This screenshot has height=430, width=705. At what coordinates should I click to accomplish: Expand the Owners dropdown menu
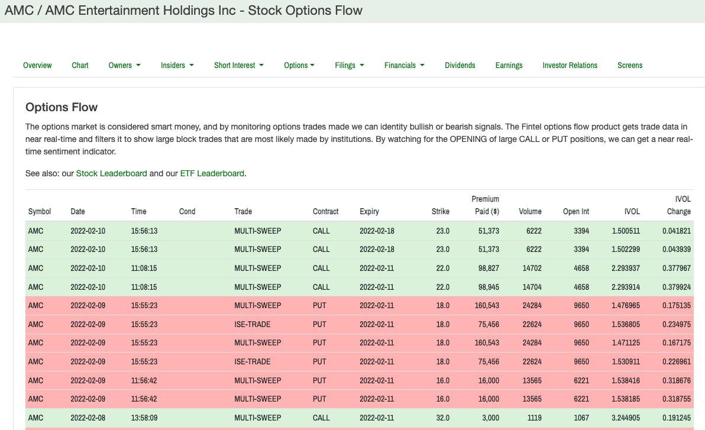[x=125, y=65]
